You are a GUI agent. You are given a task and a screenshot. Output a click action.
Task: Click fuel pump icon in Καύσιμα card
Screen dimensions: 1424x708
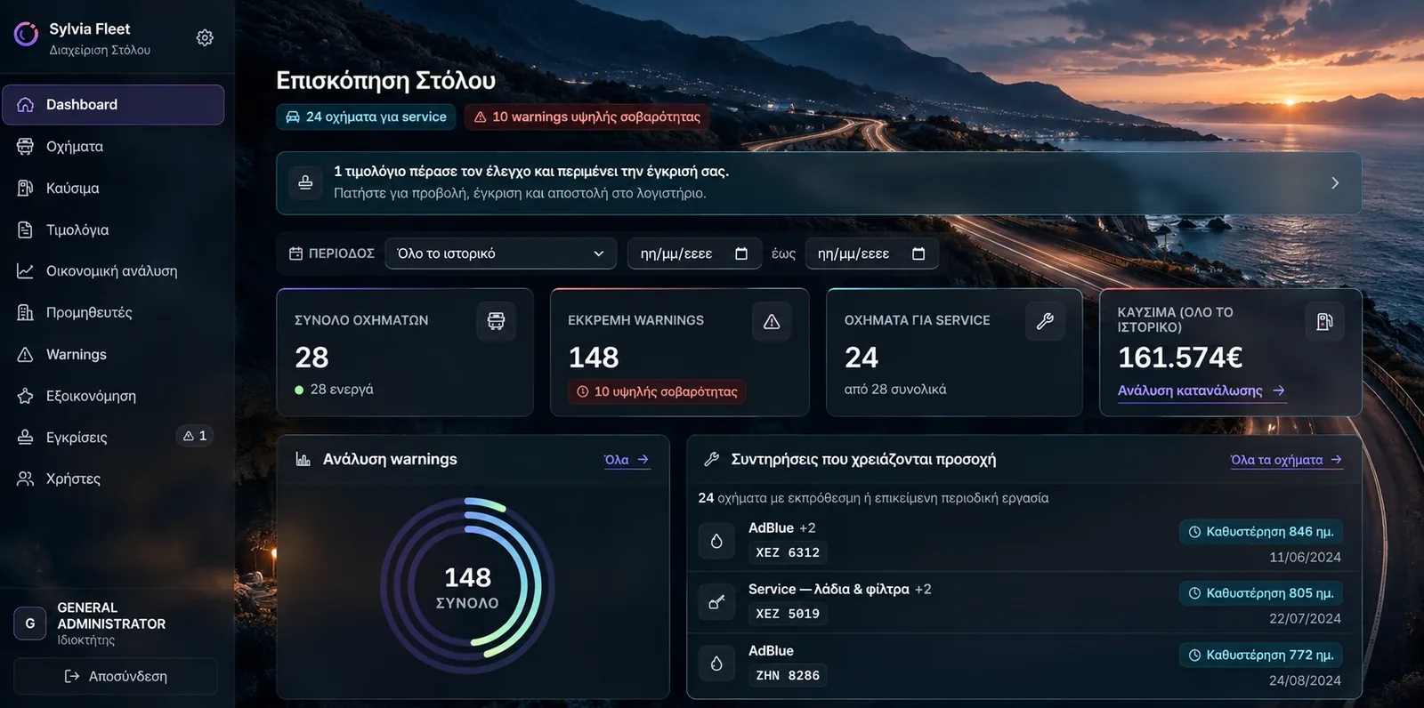point(1324,321)
